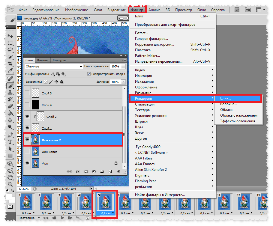Click the Layers panel trash icon
Screen dimensions: 273x226
[118, 171]
